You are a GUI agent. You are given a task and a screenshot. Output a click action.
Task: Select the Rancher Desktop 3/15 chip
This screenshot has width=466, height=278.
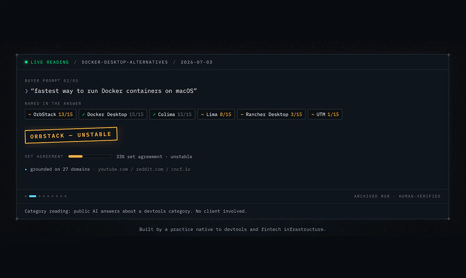[x=271, y=114]
